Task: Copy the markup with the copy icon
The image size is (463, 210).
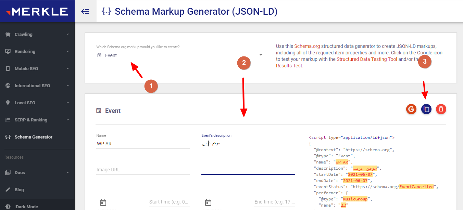Action: point(426,109)
